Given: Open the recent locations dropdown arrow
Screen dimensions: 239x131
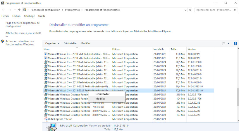Looking at the screenshot, I should pos(15,10).
